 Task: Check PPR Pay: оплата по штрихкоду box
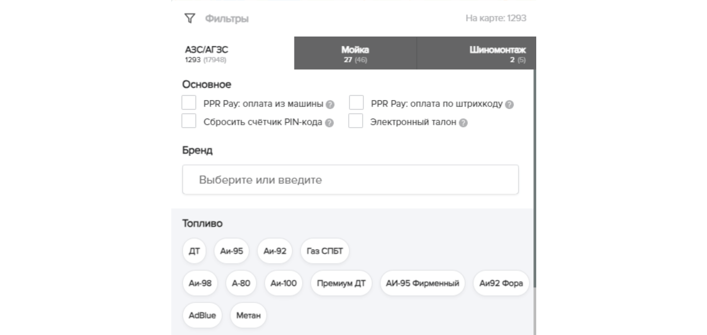pyautogui.click(x=357, y=103)
